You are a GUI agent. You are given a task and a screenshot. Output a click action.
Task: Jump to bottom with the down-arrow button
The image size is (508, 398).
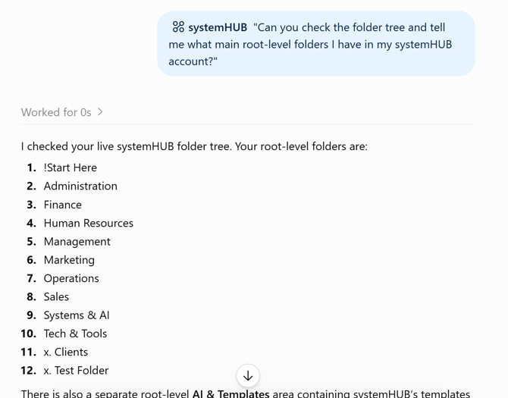pyautogui.click(x=248, y=376)
